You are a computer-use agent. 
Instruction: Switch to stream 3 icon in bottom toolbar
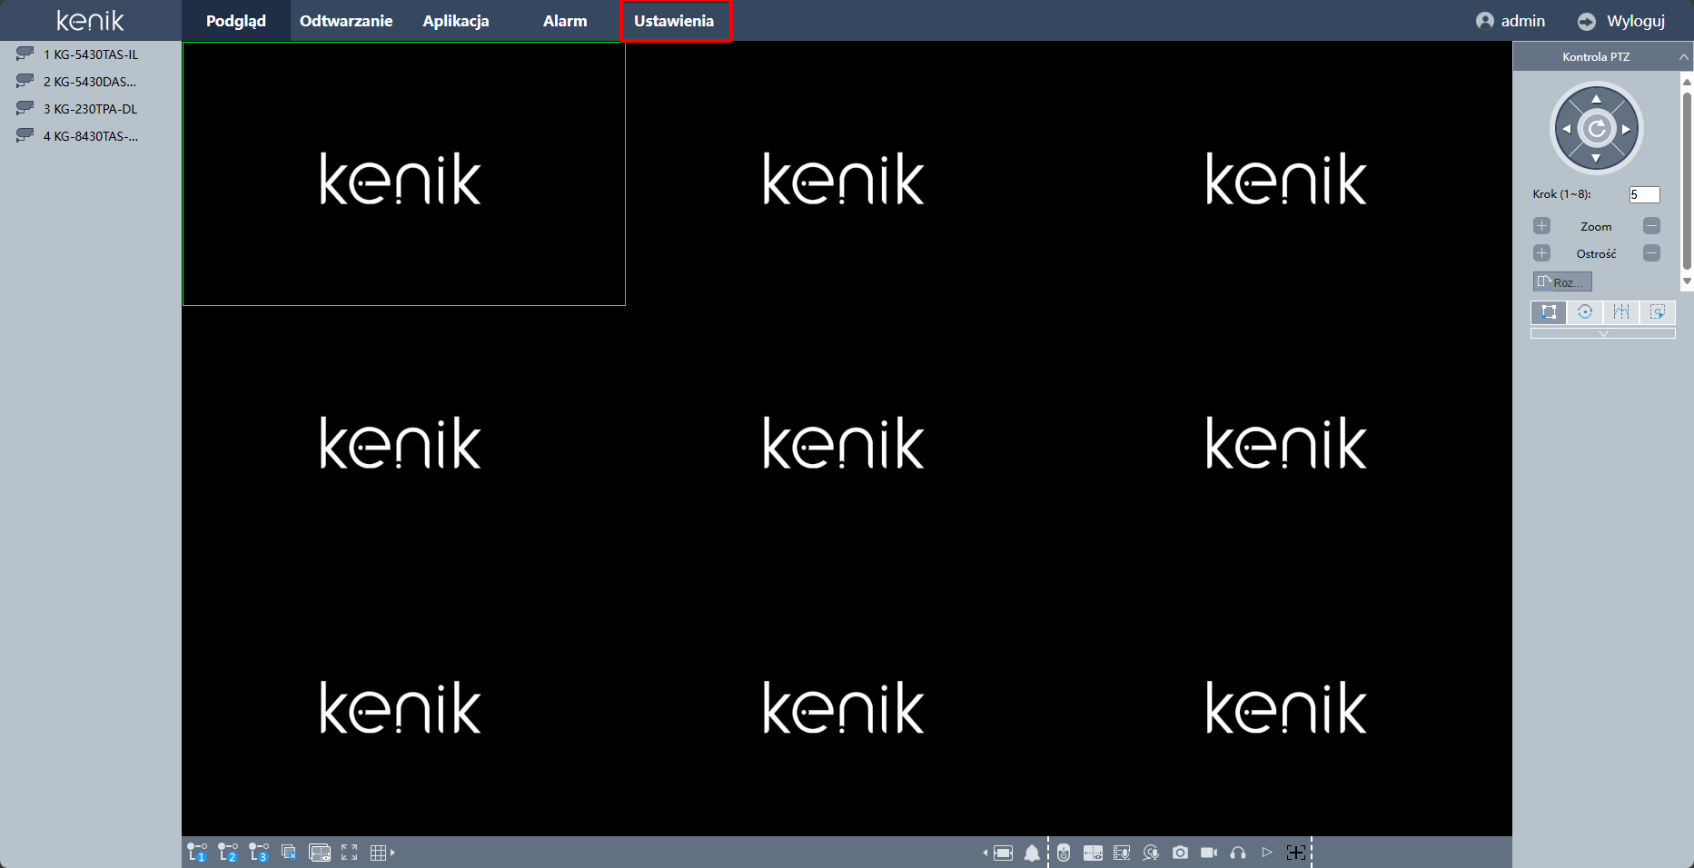(x=259, y=853)
